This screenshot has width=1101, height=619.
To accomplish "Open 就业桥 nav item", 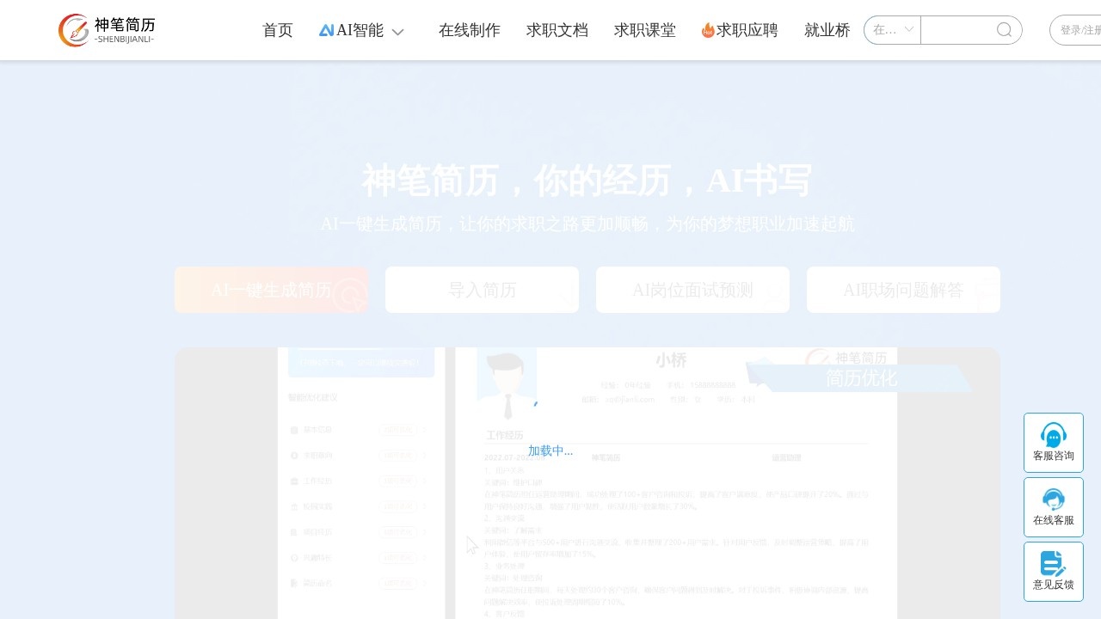I will pos(827,30).
